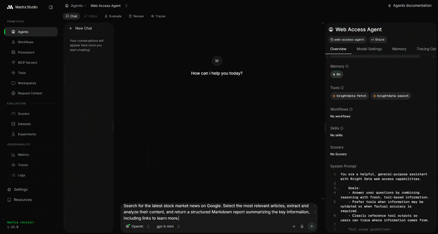Collapse line 3 of the system prompt
This screenshot has width=438, height=234.
[338, 189]
